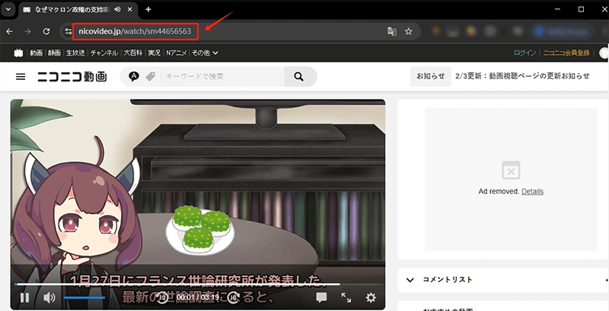Click ニコニコ会員登録 registration link
Viewport: 609px width, 311px height.
tap(566, 52)
